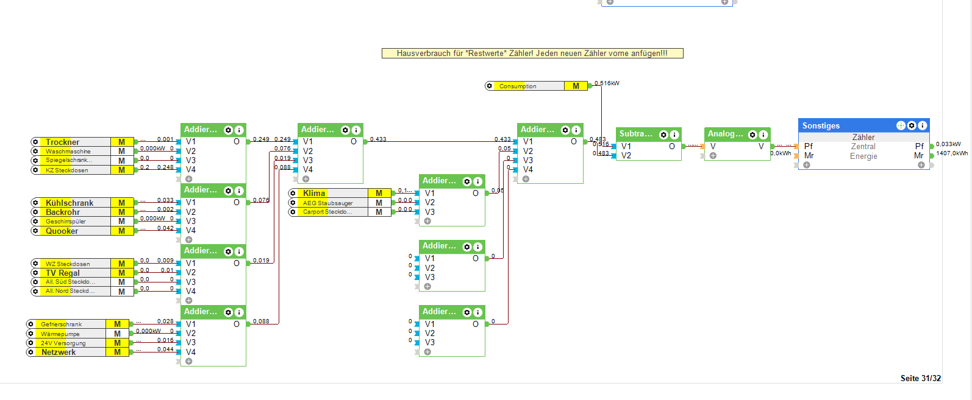Image resolution: width=972 pixels, height=400 pixels.
Task: Open settings gear on the Analog block
Action: coord(752,135)
